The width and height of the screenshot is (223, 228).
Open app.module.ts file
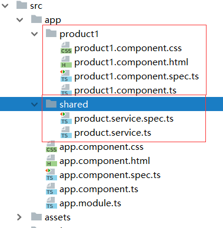[90, 203]
